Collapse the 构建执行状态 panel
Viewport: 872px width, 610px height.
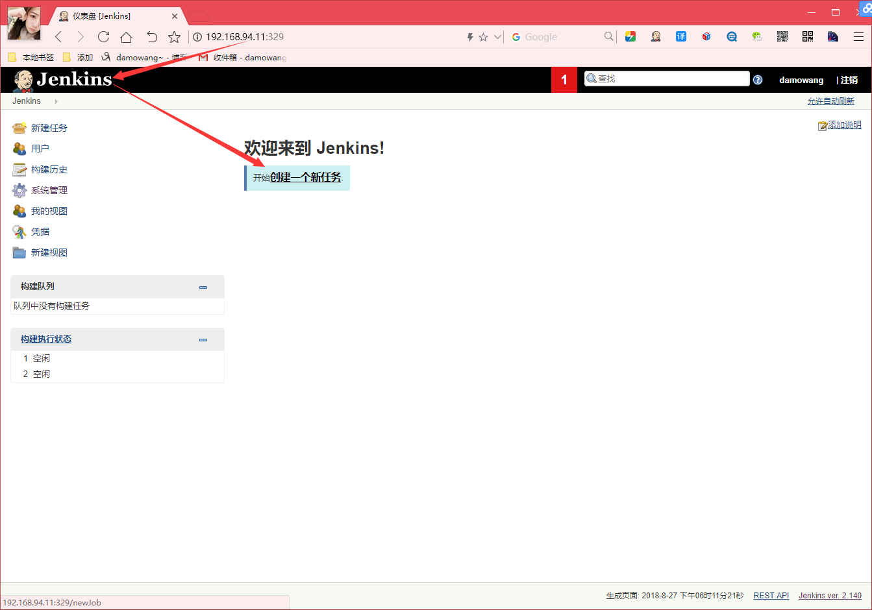(x=203, y=339)
